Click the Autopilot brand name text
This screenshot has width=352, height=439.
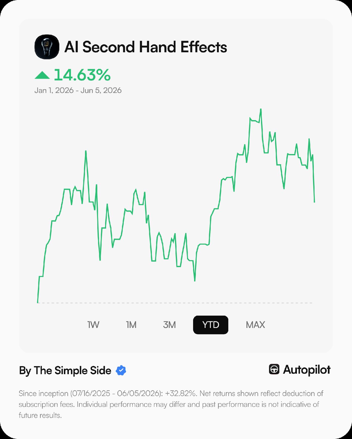point(307,369)
